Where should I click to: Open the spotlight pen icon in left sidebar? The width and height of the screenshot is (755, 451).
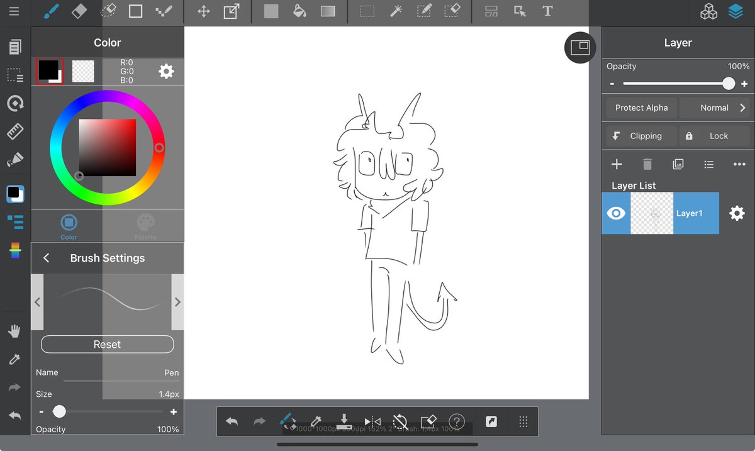click(x=15, y=160)
